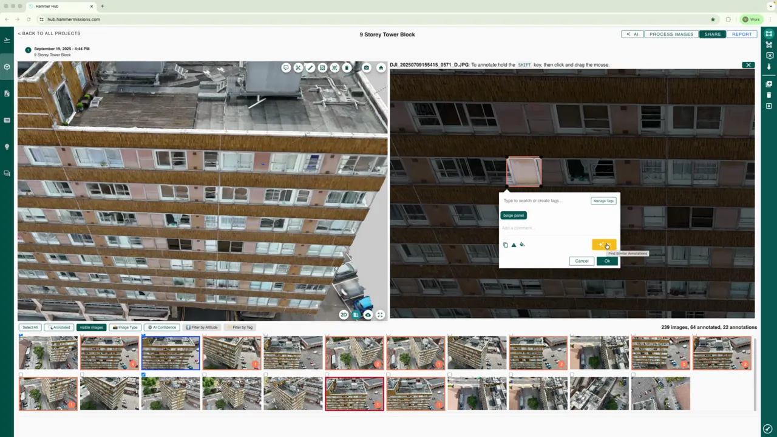Image resolution: width=777 pixels, height=437 pixels.
Task: Toggle the Visible Images filter
Action: click(91, 327)
